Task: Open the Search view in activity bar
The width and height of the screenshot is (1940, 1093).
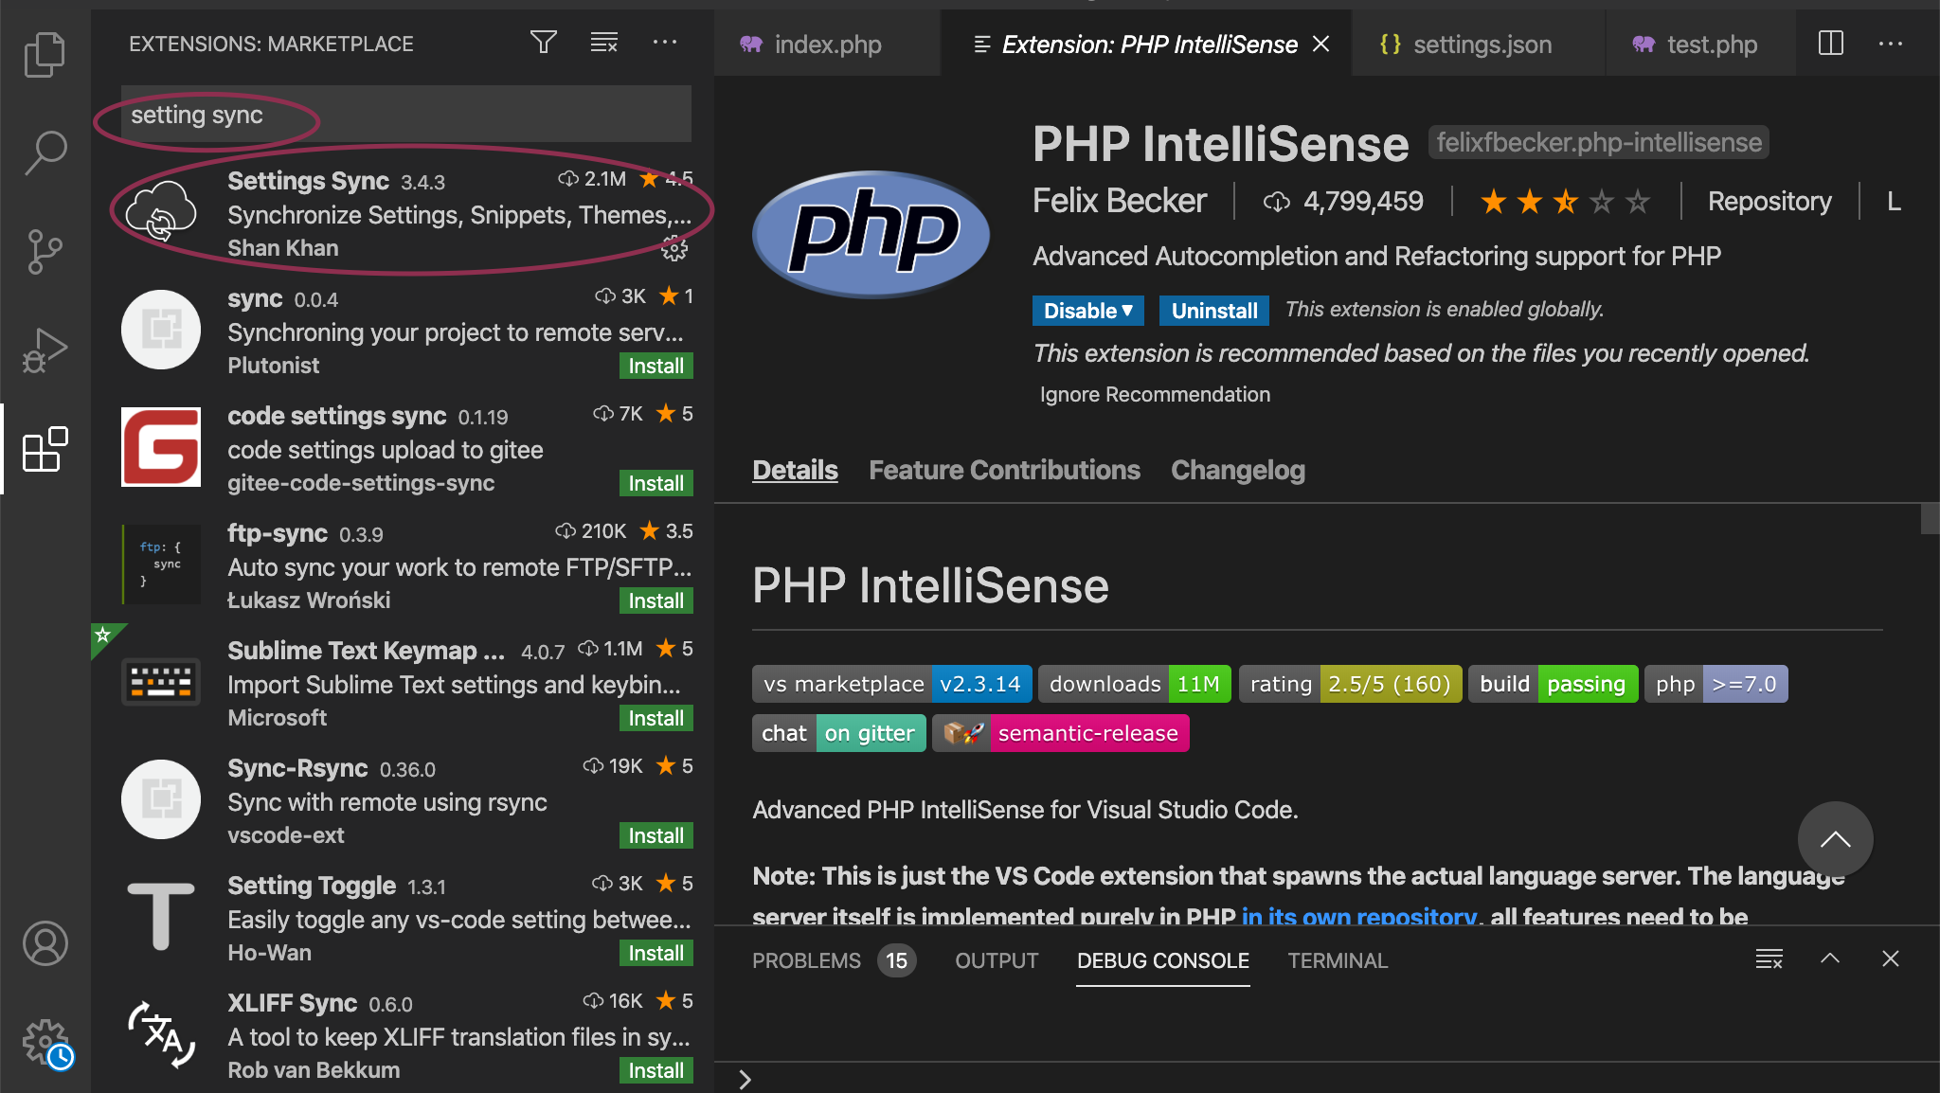Action: tap(45, 152)
